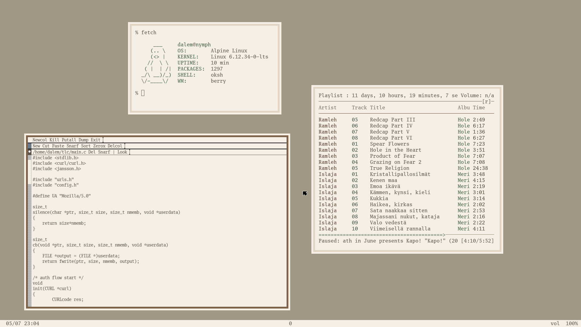Click Look in main.c tag

click(x=122, y=152)
